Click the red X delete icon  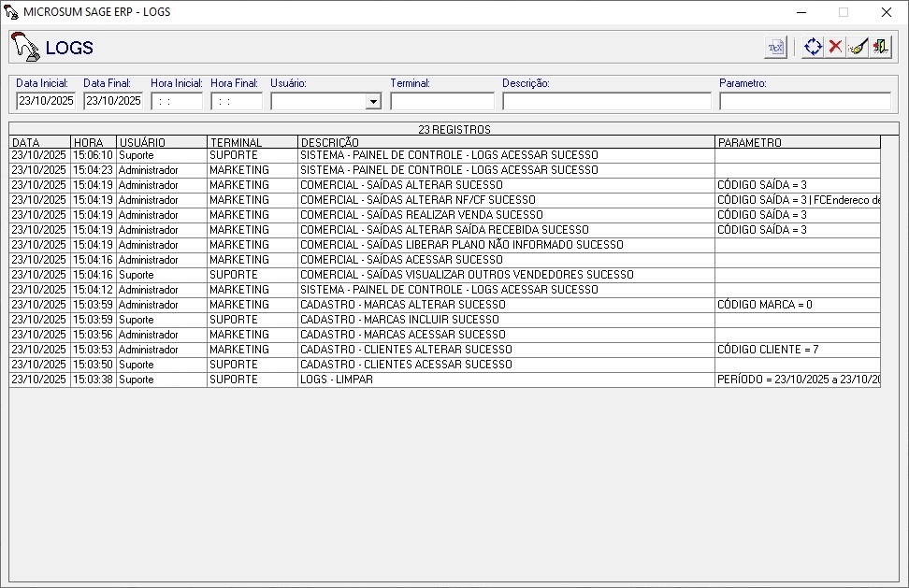tap(835, 48)
